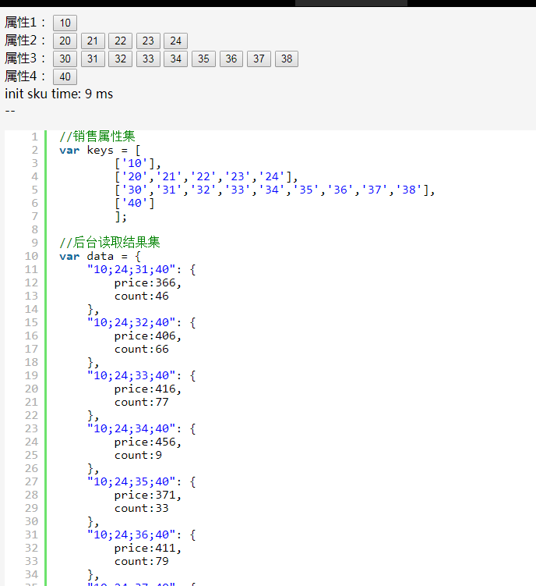Choose the 21 button in 属性2
The width and height of the screenshot is (536, 586).
point(93,41)
